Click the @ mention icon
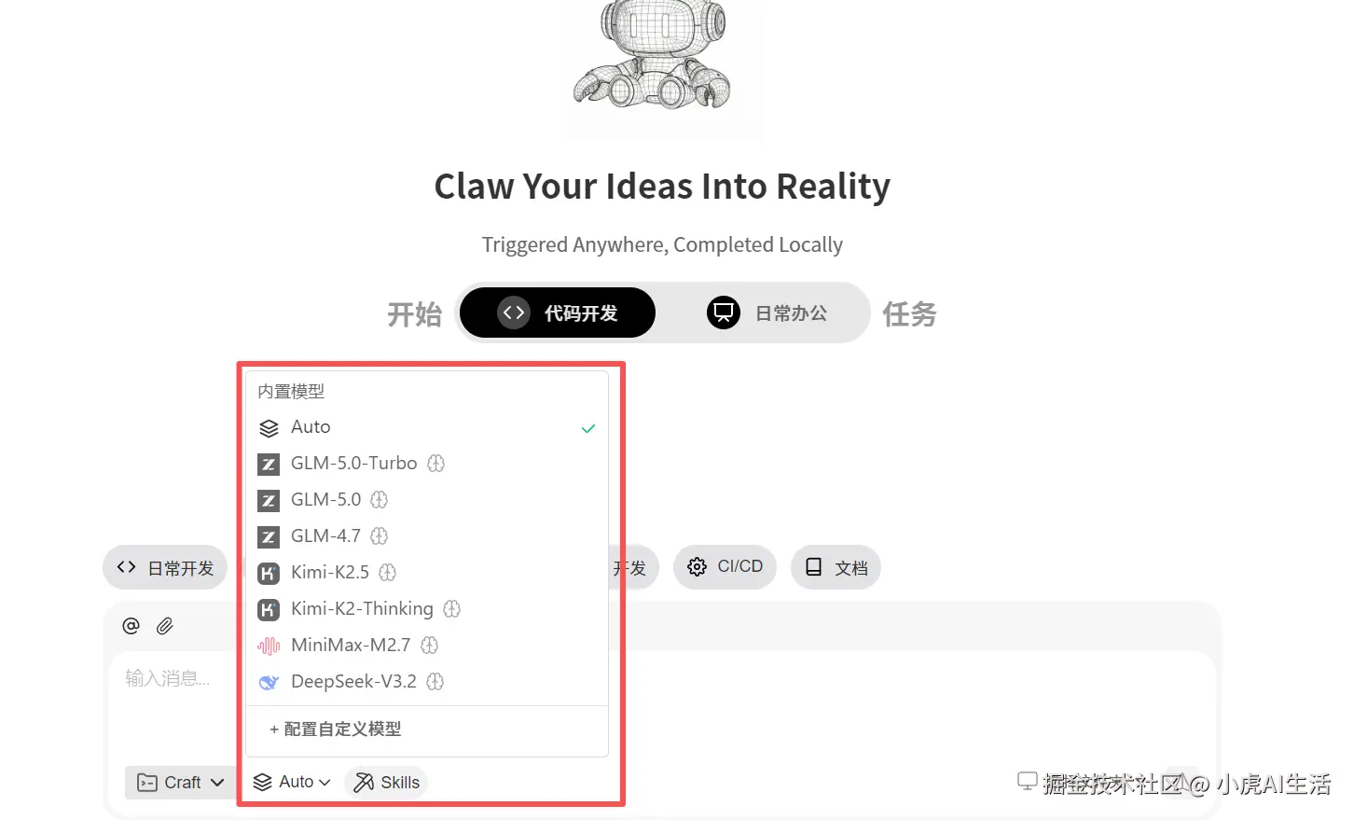1354x820 pixels. (x=131, y=626)
